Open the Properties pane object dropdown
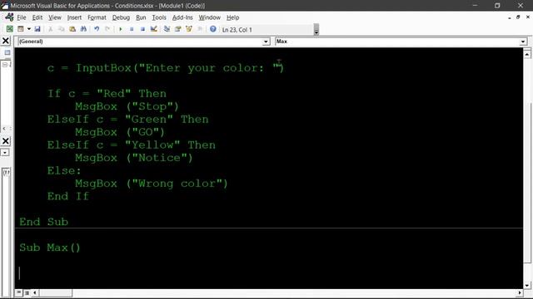The width and height of the screenshot is (533, 299). point(5,153)
